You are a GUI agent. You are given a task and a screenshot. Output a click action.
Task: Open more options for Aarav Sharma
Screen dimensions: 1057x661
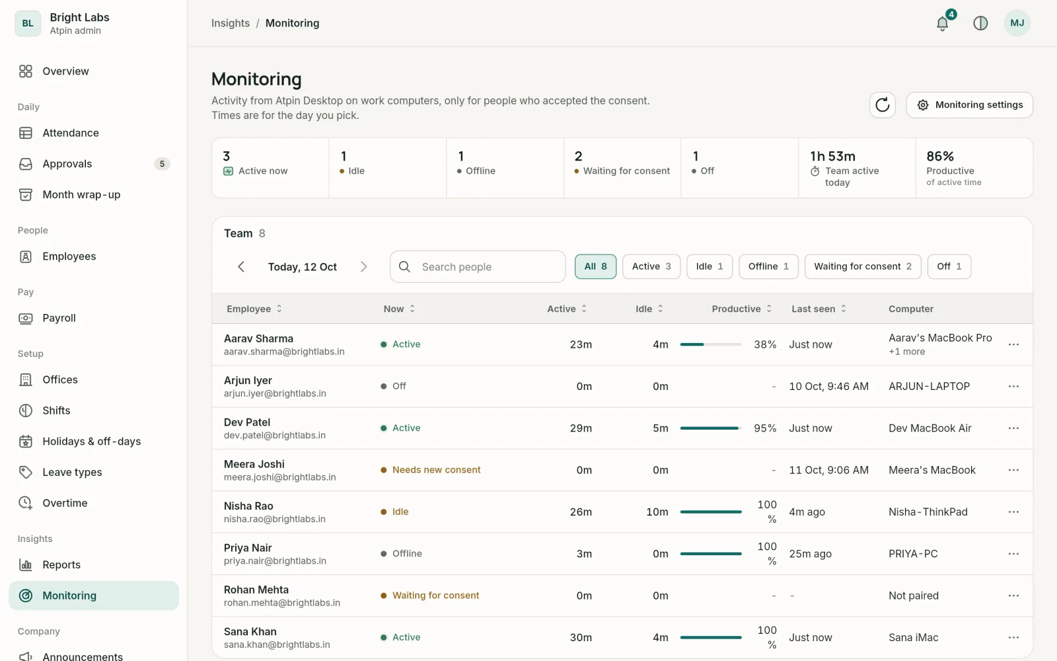(1013, 344)
